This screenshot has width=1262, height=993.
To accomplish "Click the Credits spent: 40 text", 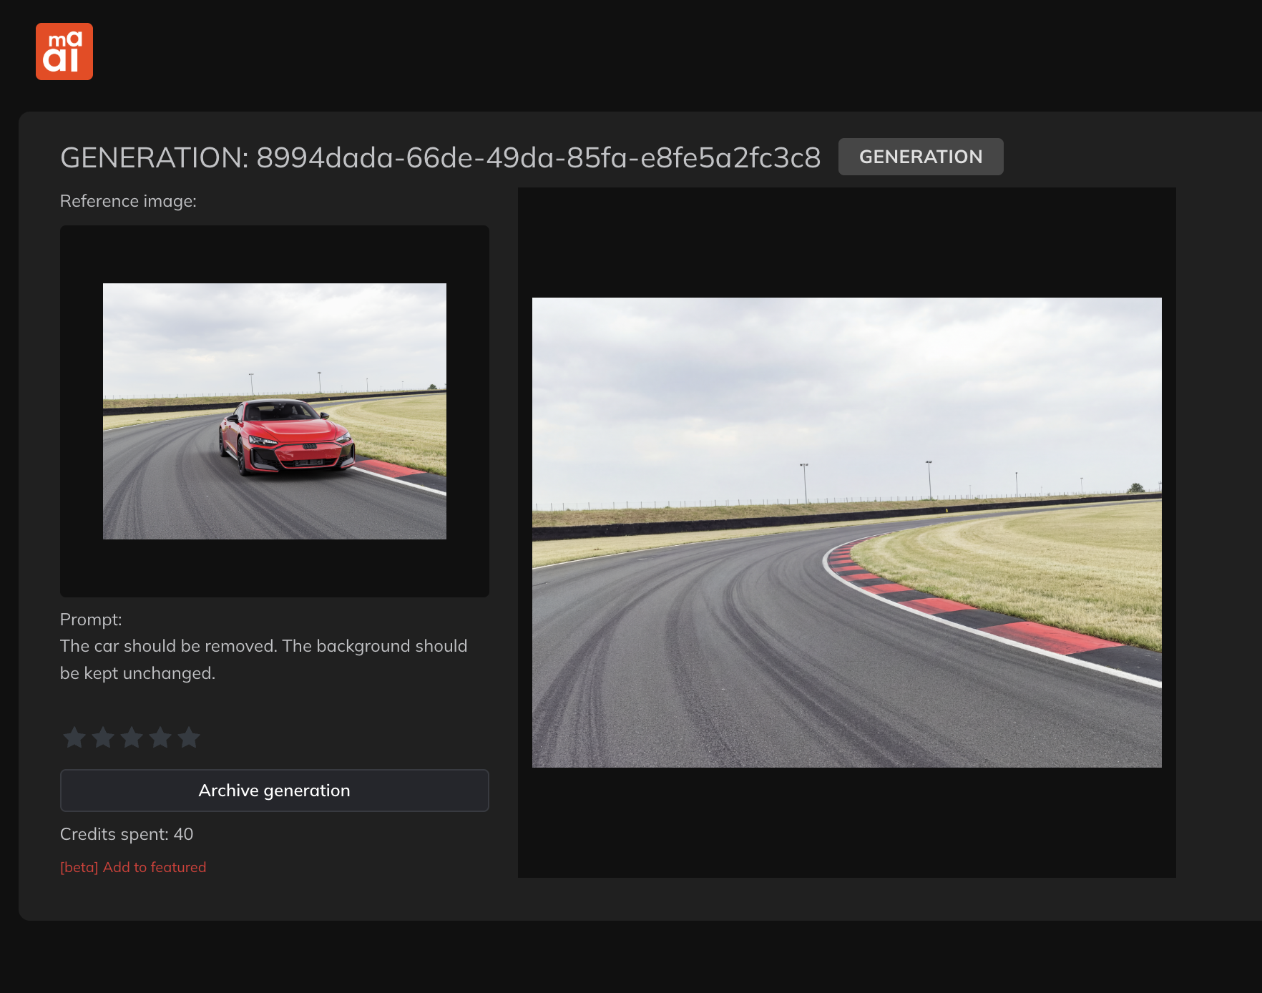I will [x=127, y=834].
